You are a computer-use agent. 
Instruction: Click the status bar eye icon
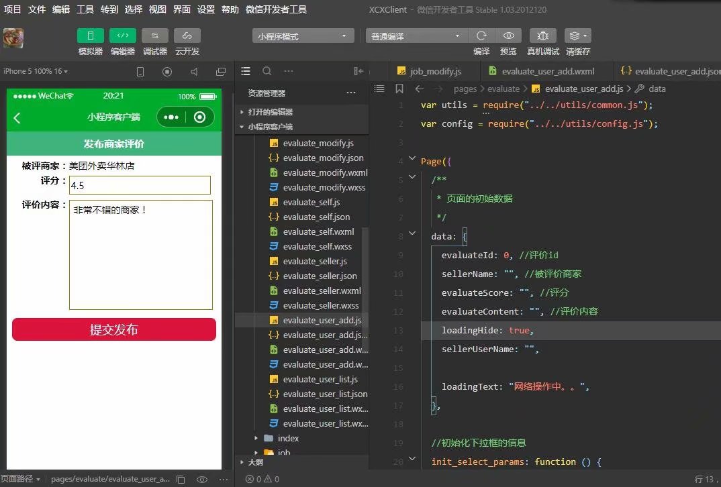click(202, 479)
